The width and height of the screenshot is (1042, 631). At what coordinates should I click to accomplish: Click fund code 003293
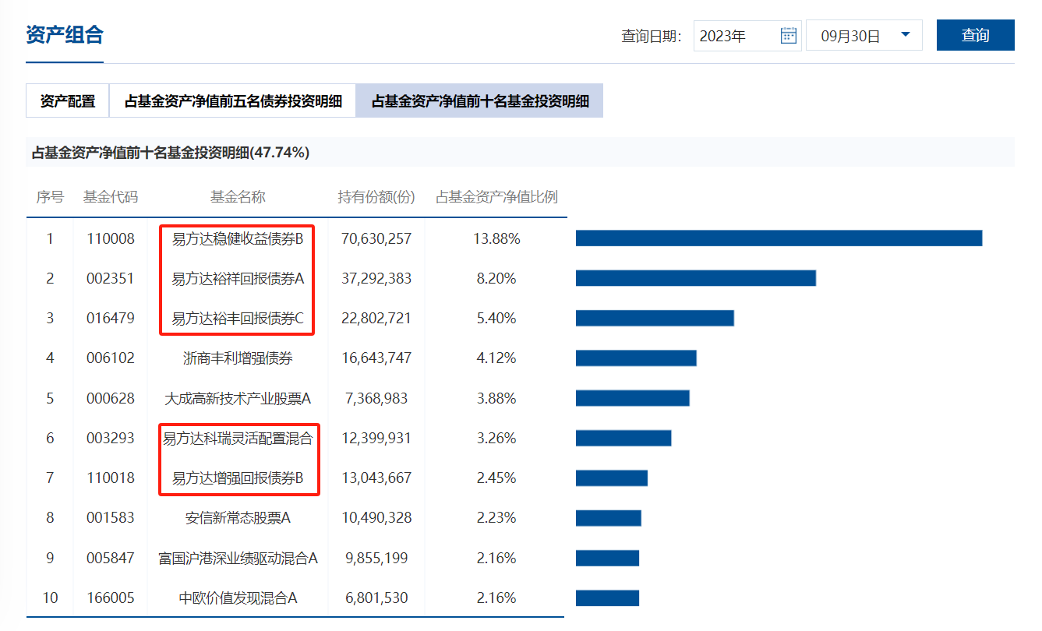point(111,439)
